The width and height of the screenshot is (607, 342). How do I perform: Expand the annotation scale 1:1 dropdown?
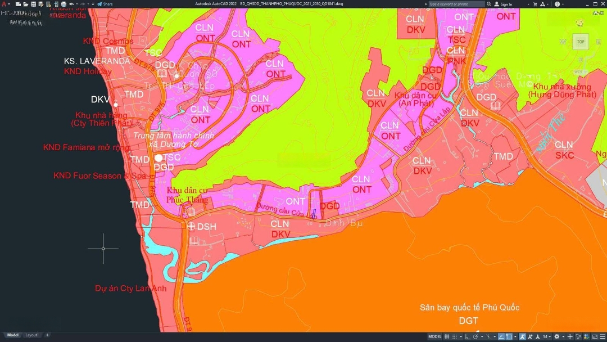[x=546, y=336]
